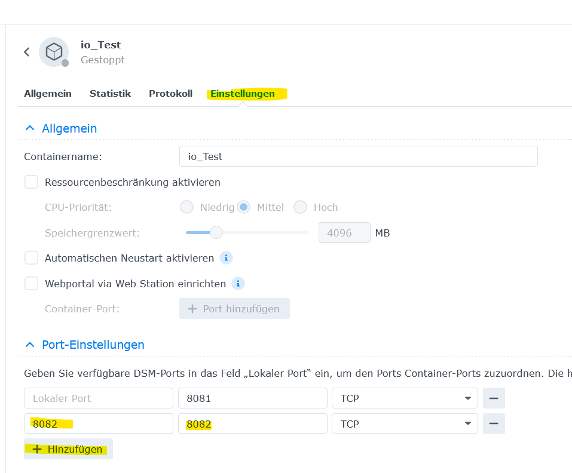Select Niedrig CPU priority radio button

pos(186,207)
